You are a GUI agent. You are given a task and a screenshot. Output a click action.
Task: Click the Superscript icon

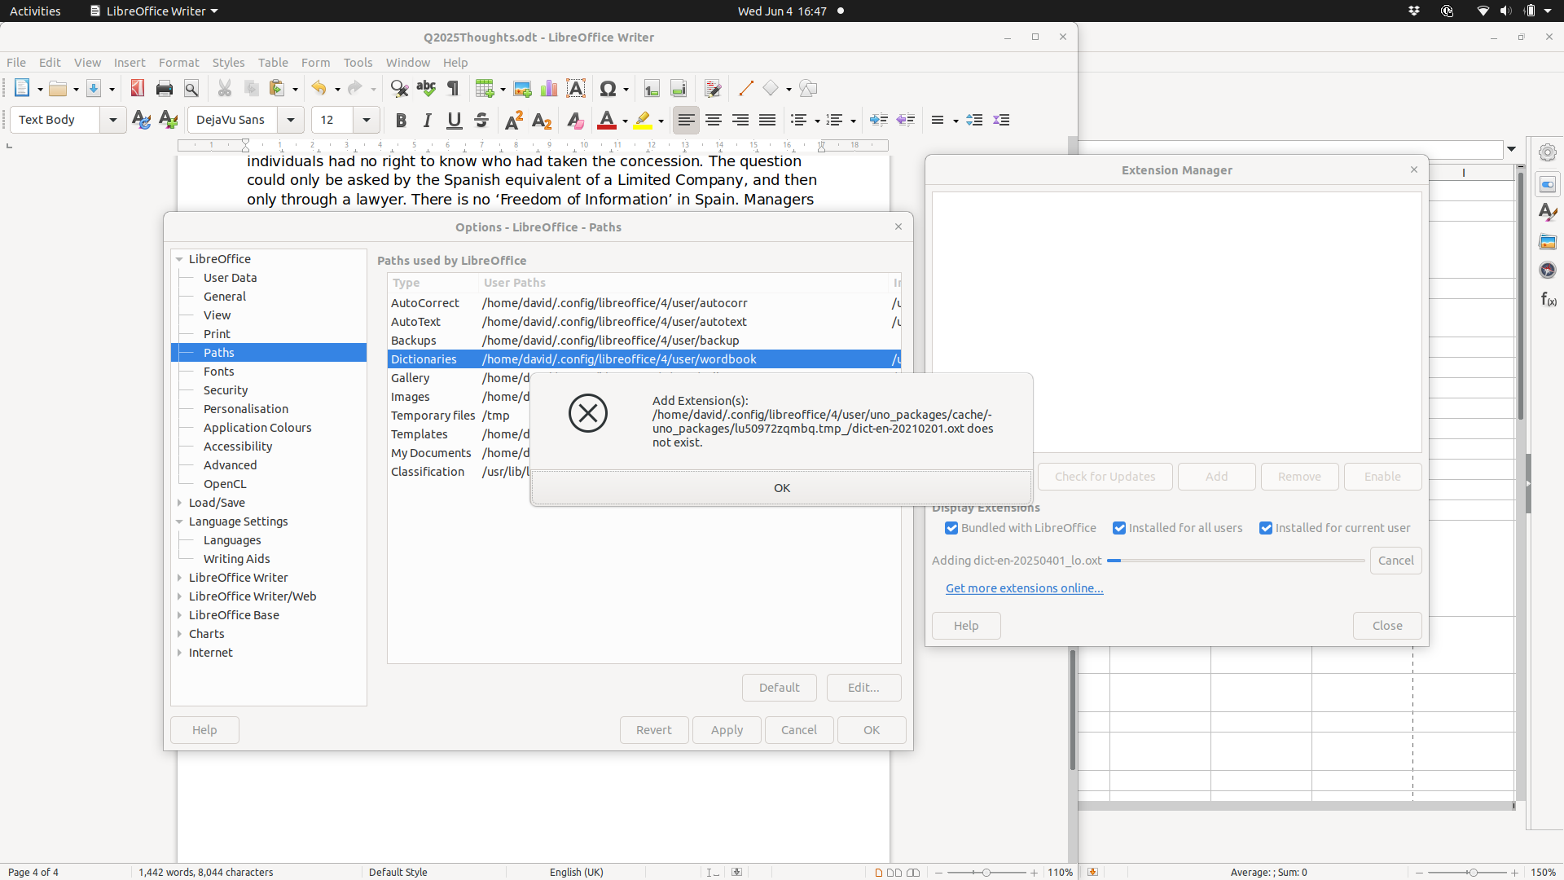click(x=514, y=120)
